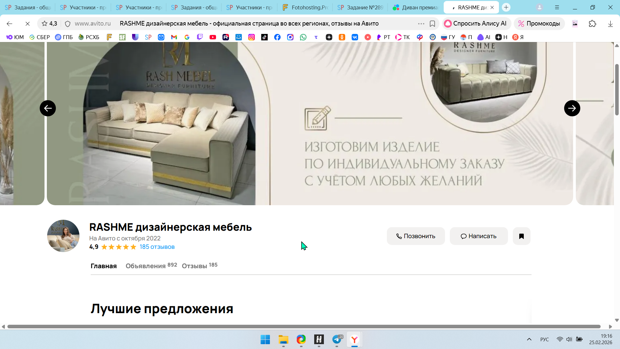
Task: Open the TikTok bookmark icon
Action: click(x=264, y=37)
